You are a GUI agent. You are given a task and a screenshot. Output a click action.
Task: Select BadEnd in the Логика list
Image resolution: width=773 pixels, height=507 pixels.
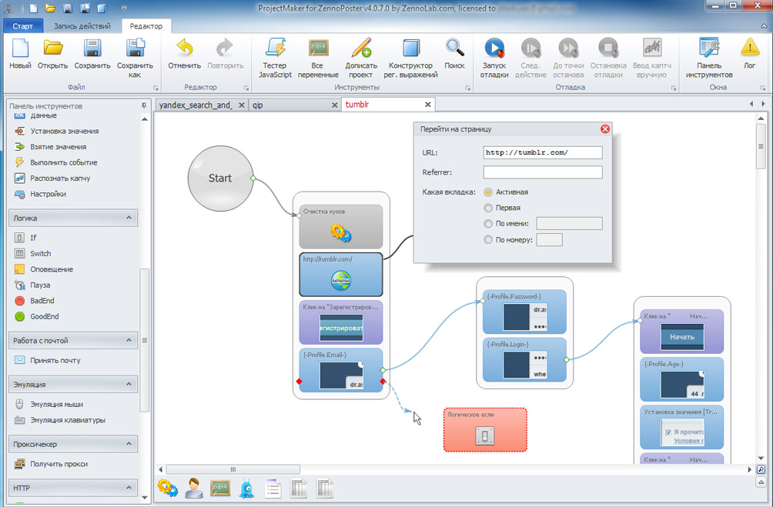(x=43, y=301)
